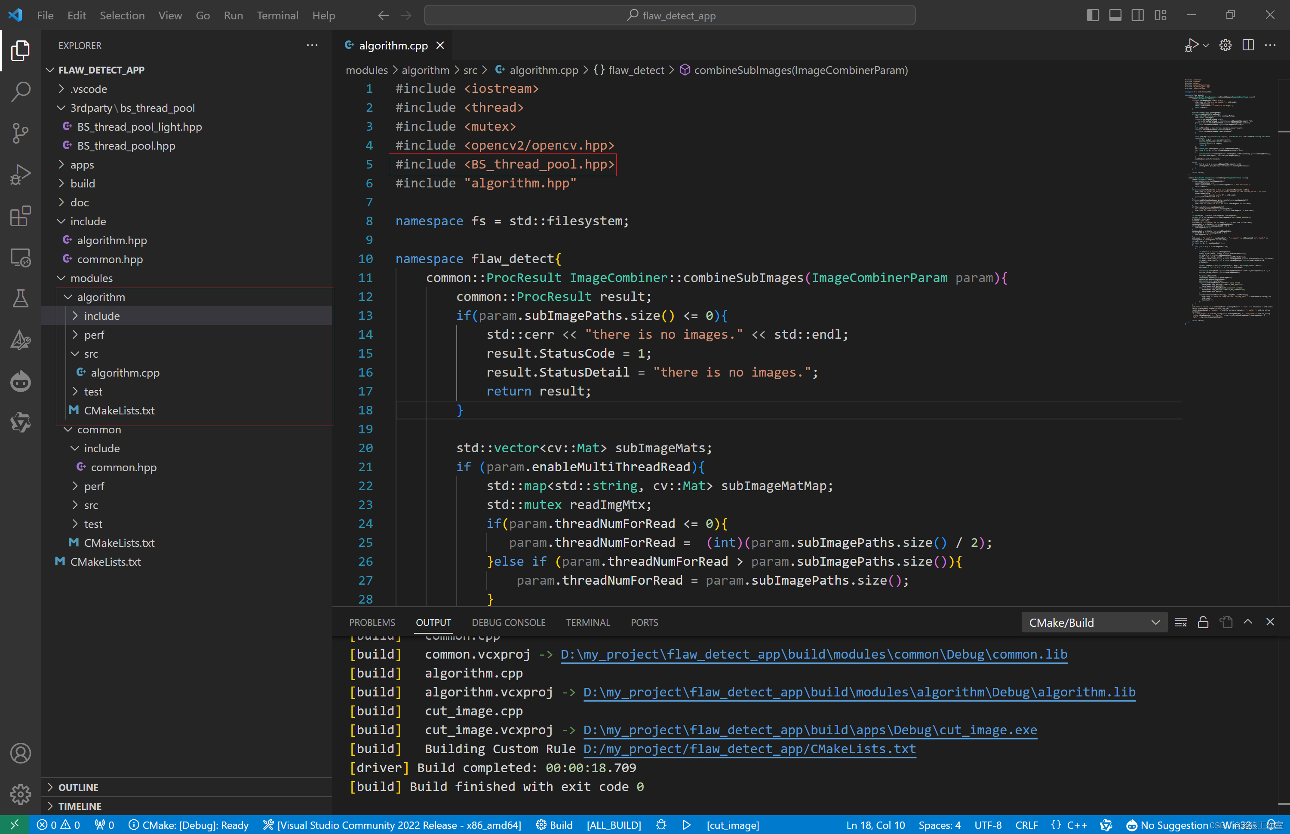Screen dimensions: 1290x834
Task: Open Run and Debug view
Action: pos(21,175)
